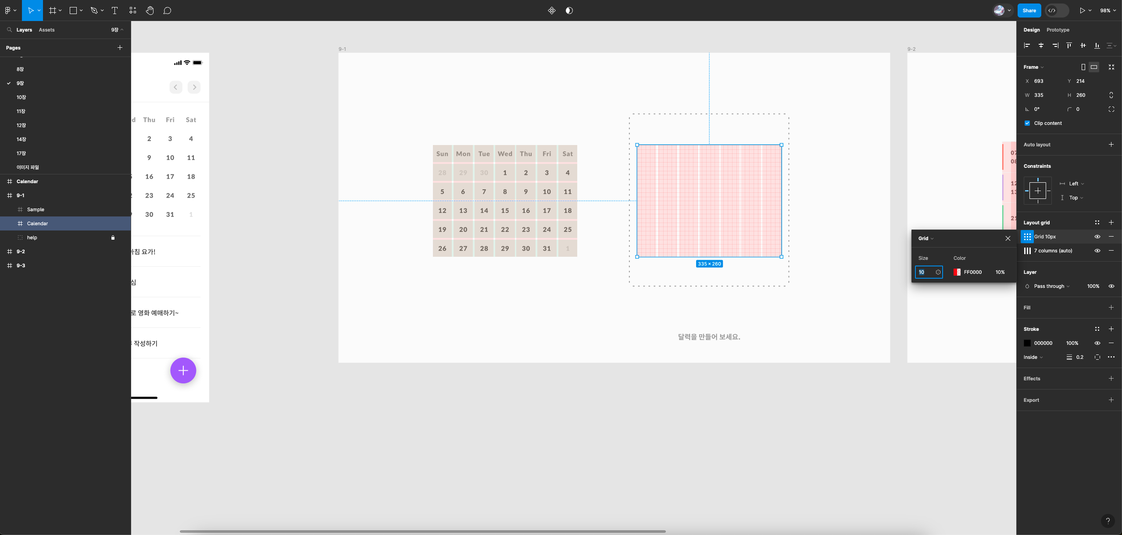Click the FF0000 grid color swatch
Image resolution: width=1122 pixels, height=535 pixels.
957,272
